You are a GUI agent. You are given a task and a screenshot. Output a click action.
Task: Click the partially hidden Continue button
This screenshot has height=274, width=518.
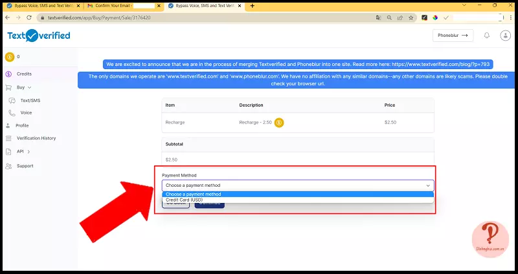[209, 205]
